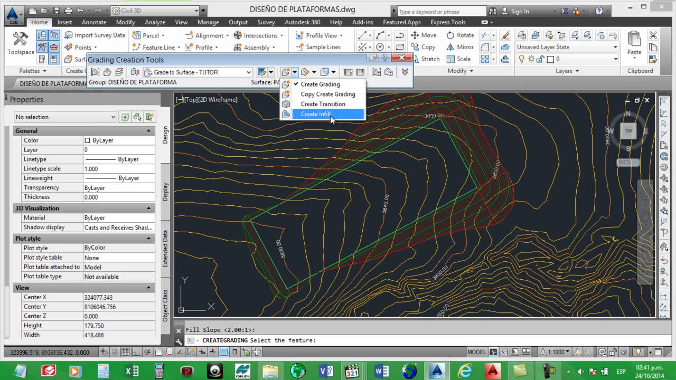Click the Undo arrow in Quick Access toolbar
This screenshot has height=380, width=676.
80,11
